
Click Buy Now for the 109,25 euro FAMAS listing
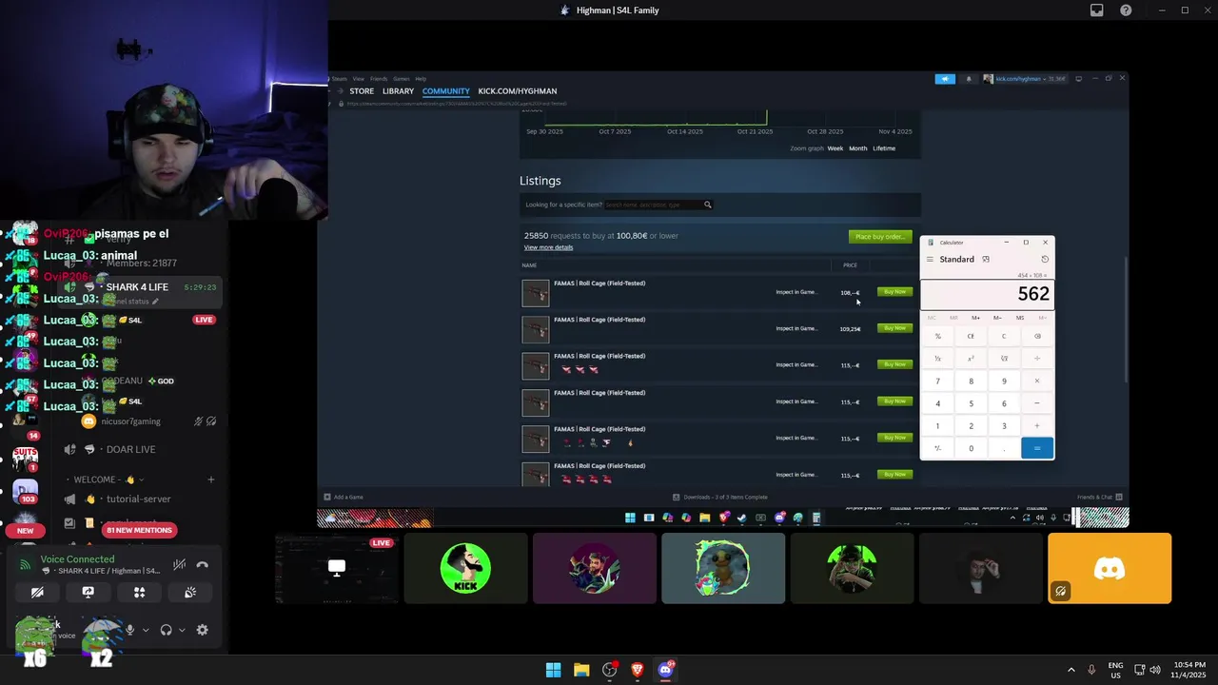point(894,328)
